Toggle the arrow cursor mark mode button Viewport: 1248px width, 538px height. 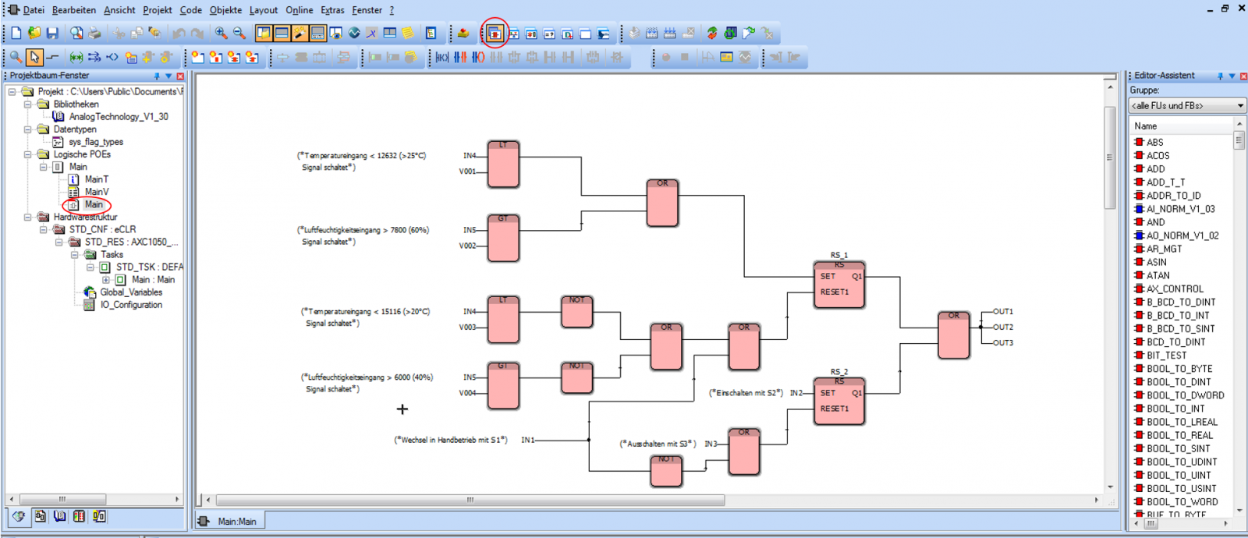point(34,57)
